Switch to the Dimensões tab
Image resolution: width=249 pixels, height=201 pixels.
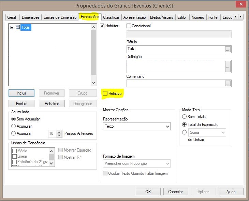(30, 17)
